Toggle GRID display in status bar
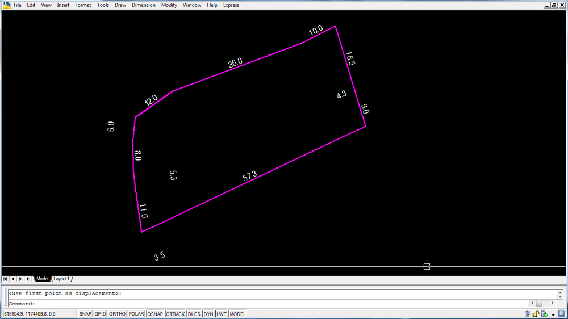This screenshot has width=568, height=319. [x=100, y=314]
